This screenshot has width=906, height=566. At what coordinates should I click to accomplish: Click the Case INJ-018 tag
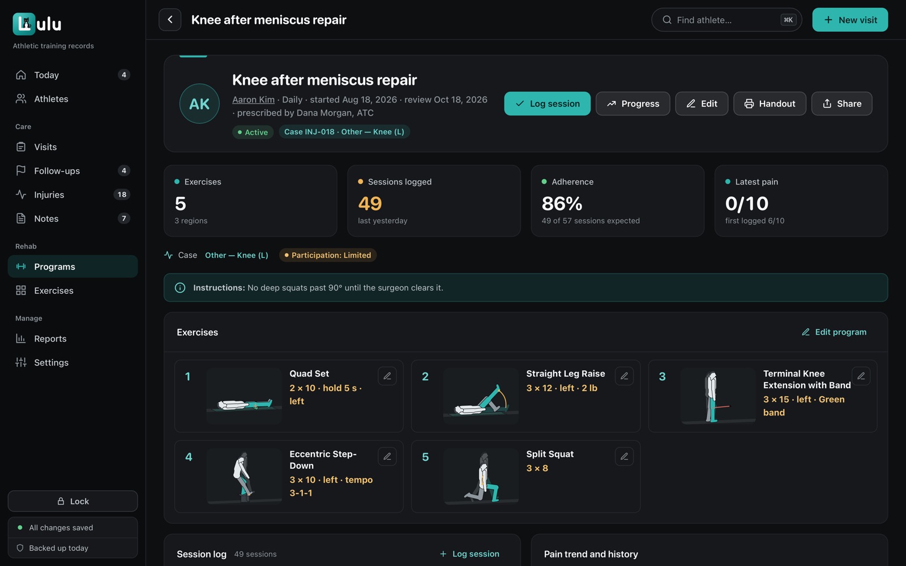click(344, 132)
